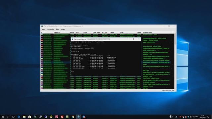Sort by the Активное окно column header

coord(147,32)
